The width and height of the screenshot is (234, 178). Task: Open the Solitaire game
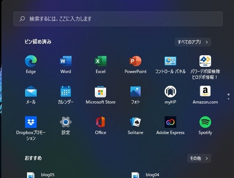[x=135, y=125]
